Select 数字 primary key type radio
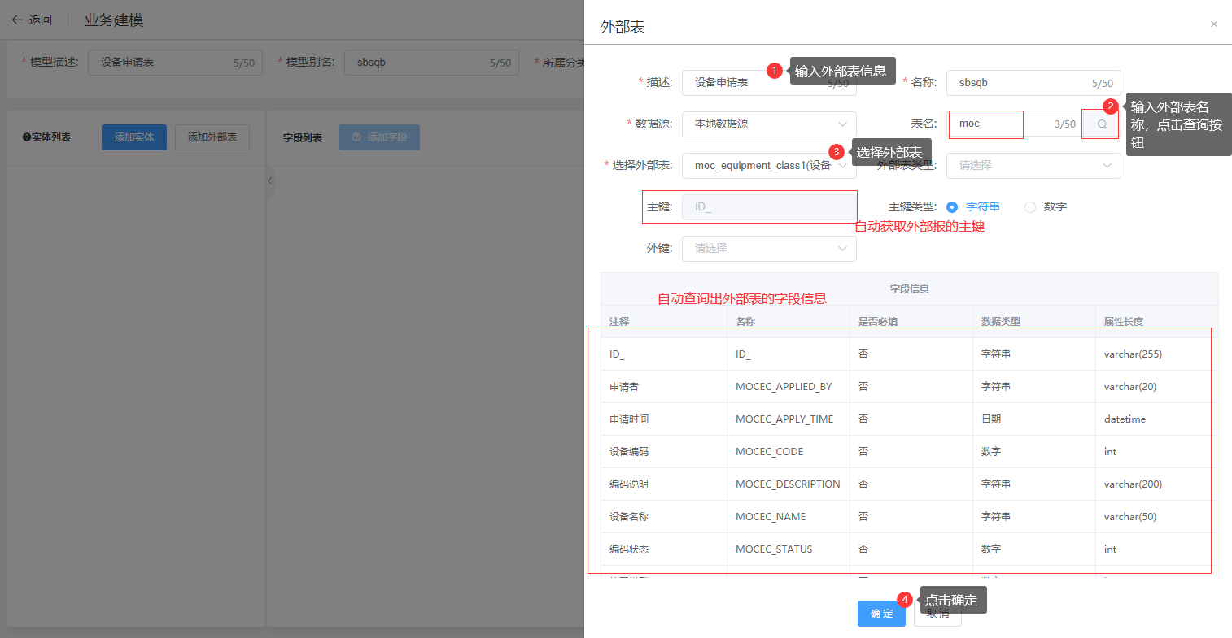 (x=1030, y=207)
